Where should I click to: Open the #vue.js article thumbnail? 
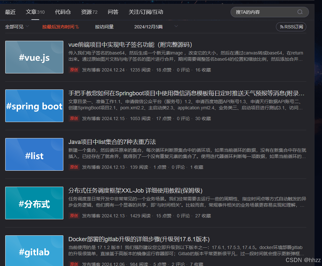pos(34,57)
